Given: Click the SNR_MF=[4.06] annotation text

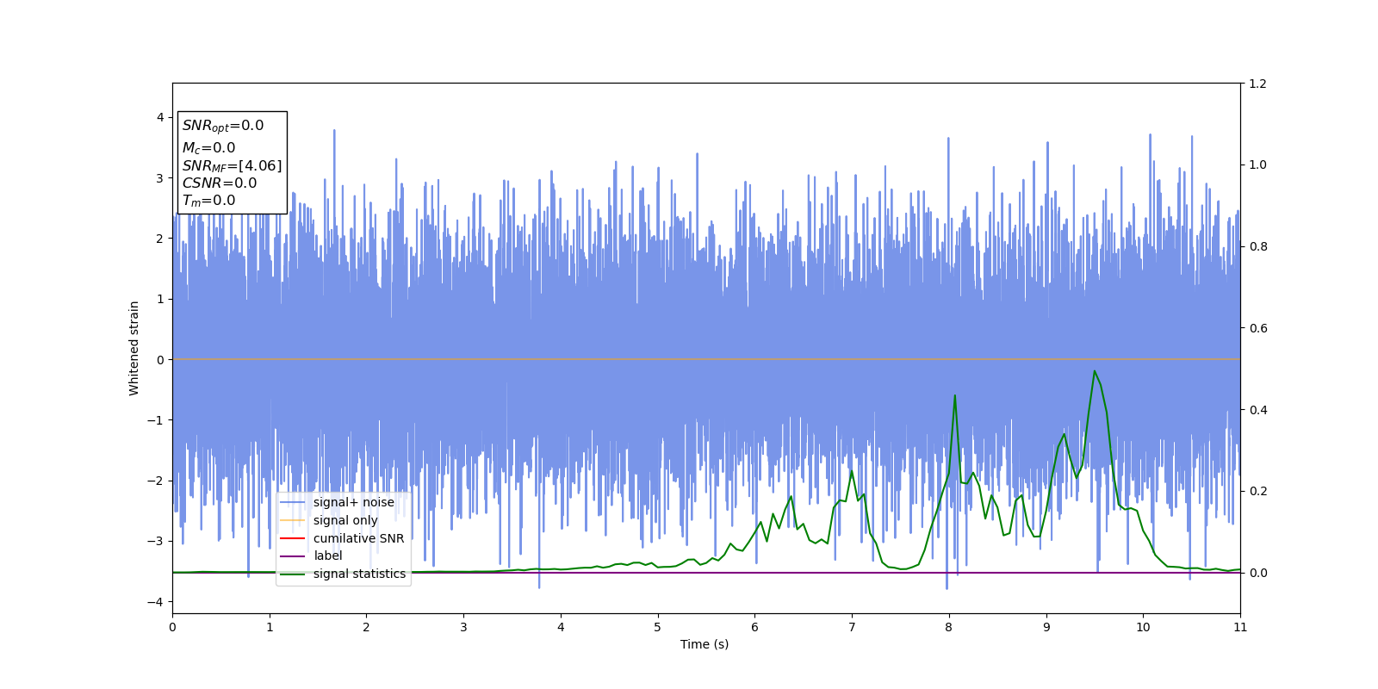Looking at the screenshot, I should click(232, 166).
